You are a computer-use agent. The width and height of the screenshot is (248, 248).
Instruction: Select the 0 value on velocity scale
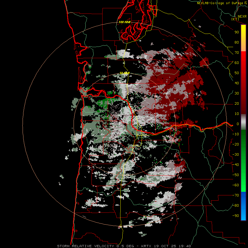pos(238,124)
